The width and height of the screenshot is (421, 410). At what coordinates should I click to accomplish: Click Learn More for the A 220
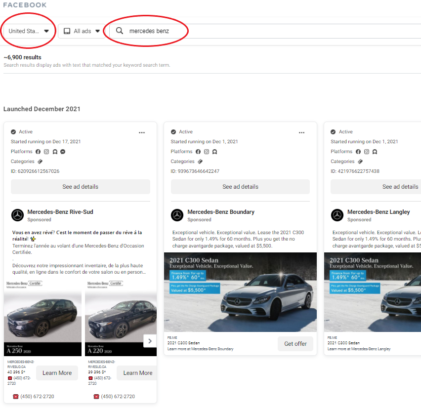(x=137, y=373)
